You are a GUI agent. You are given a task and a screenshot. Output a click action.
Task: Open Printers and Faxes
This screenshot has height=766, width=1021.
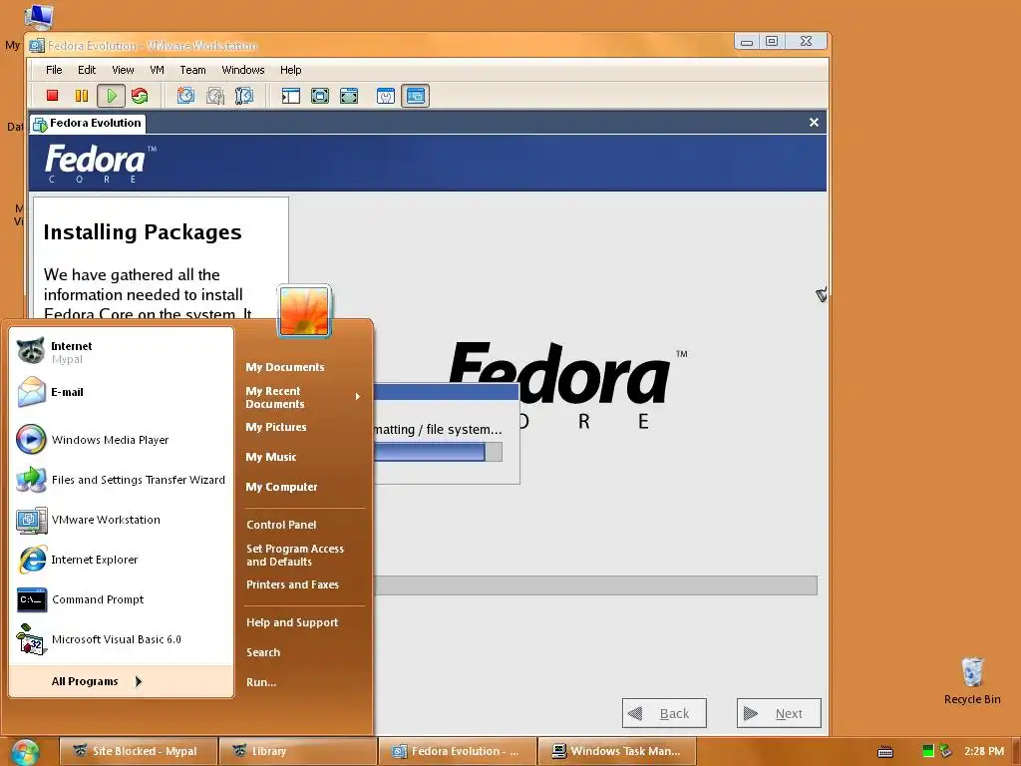pyautogui.click(x=292, y=584)
